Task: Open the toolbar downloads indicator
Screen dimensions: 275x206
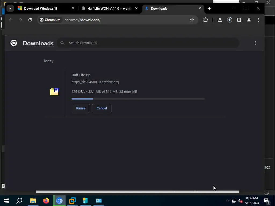Action: [x=230, y=20]
